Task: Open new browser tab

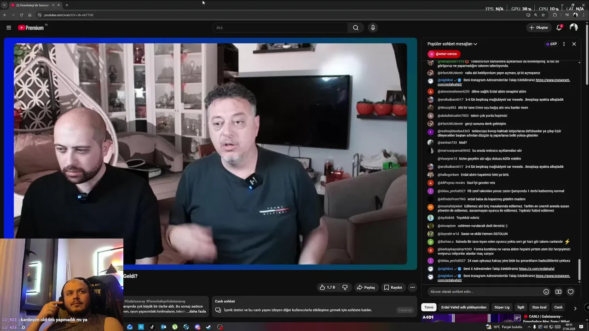Action: coord(67,5)
